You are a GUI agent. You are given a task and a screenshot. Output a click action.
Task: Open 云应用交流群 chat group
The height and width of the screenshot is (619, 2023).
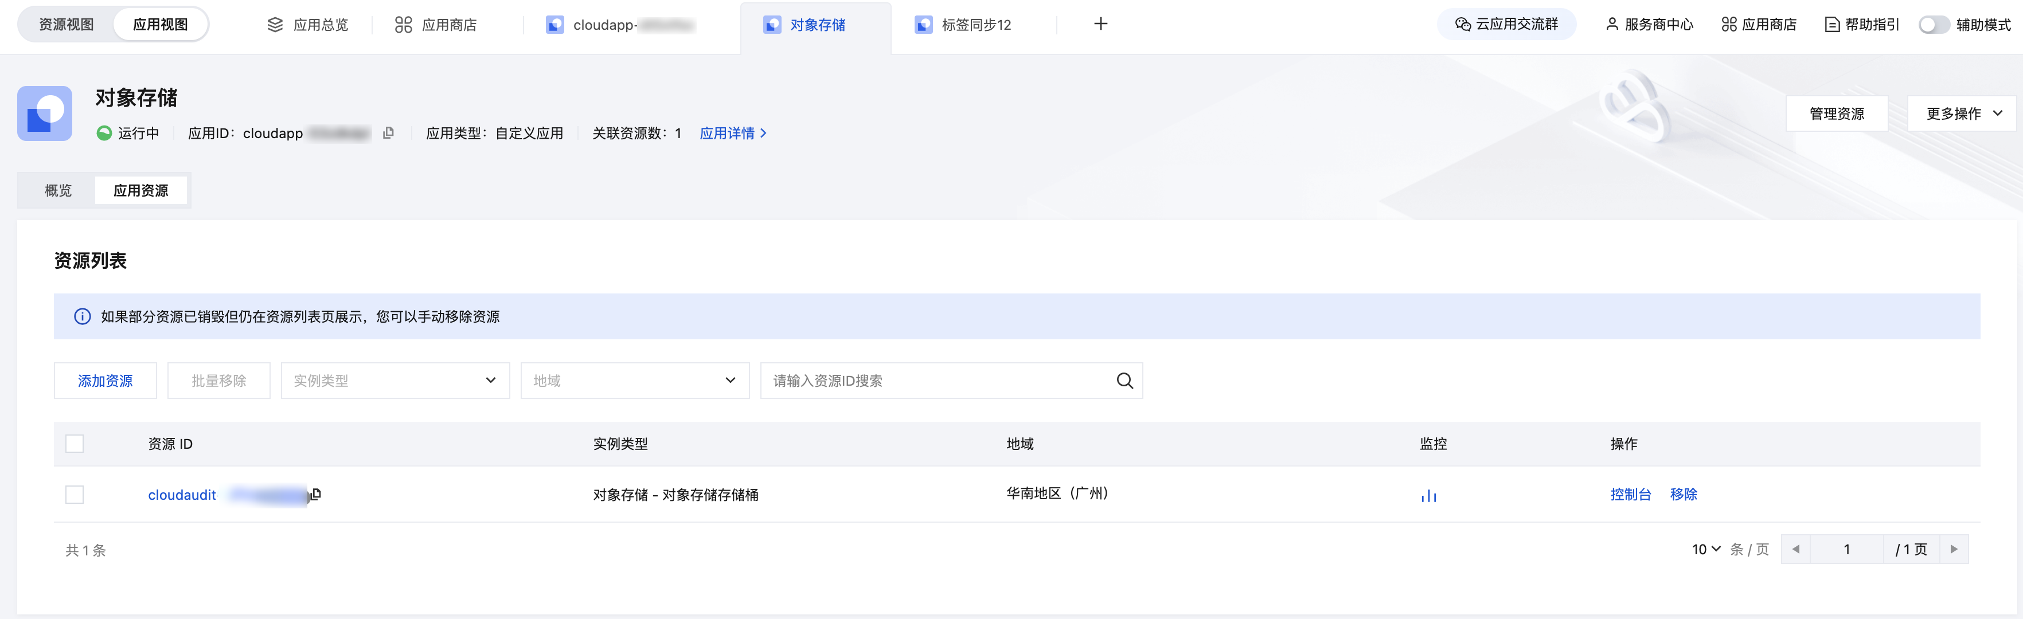point(1506,24)
